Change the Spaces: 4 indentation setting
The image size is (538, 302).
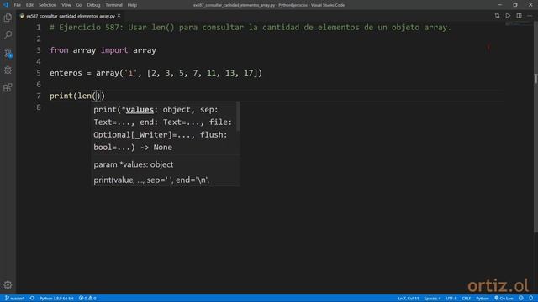point(432,299)
